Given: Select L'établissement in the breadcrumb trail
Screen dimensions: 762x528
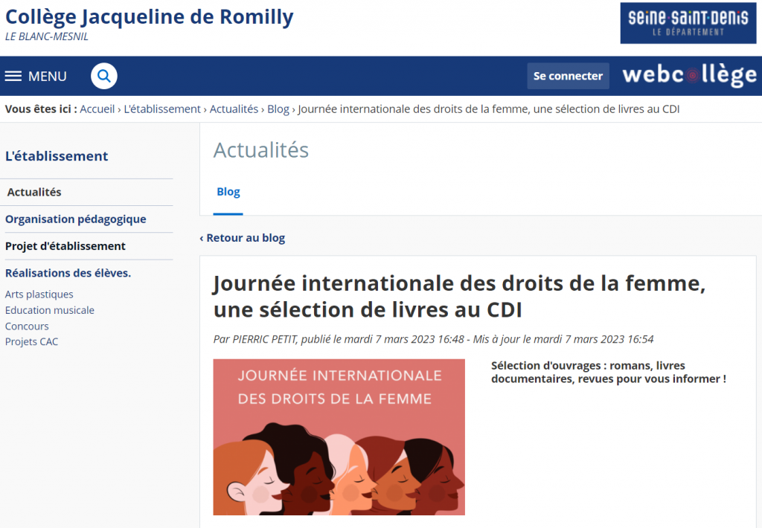Looking at the screenshot, I should coord(162,109).
